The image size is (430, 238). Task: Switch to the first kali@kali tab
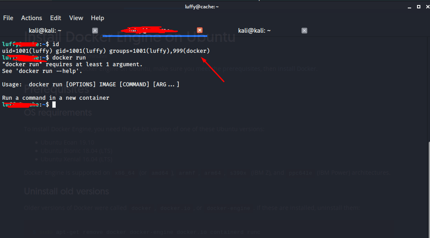45,31
